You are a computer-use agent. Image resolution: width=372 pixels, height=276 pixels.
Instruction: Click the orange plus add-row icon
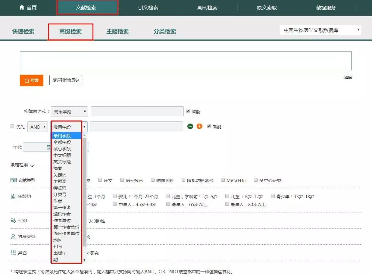[199, 126]
